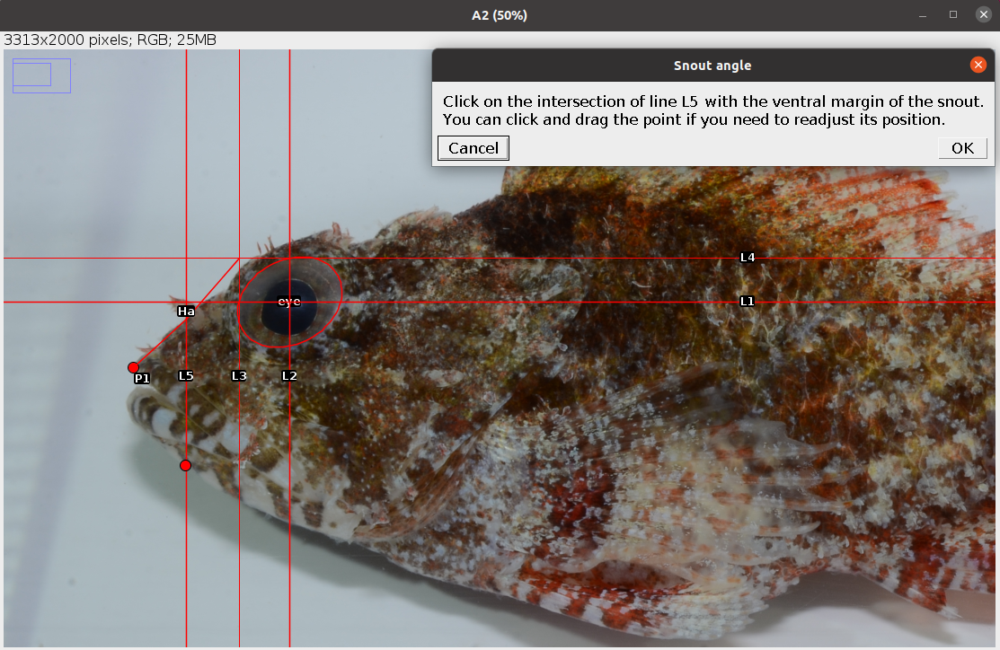The width and height of the screenshot is (1000, 650).
Task: Click the eye label inside the red circle
Action: [288, 303]
